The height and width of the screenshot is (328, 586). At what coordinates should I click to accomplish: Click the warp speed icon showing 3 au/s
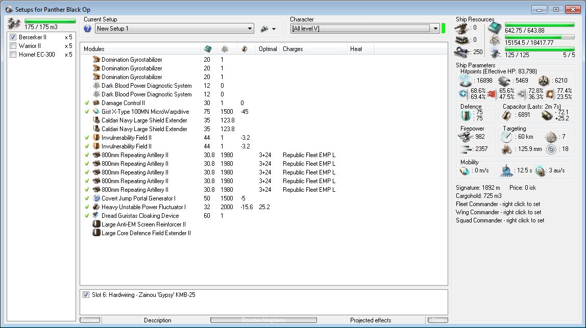[x=541, y=171]
